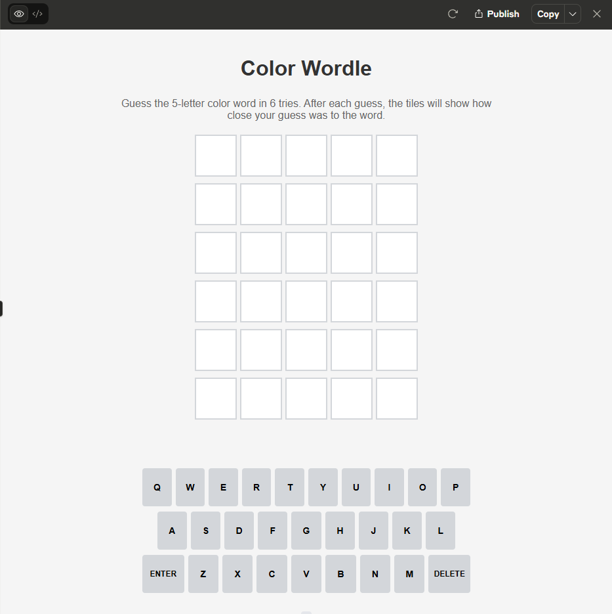Switch to preview eye view

tap(19, 14)
